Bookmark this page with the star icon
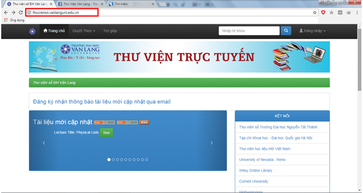The height and width of the screenshot is (193, 363). (315, 13)
